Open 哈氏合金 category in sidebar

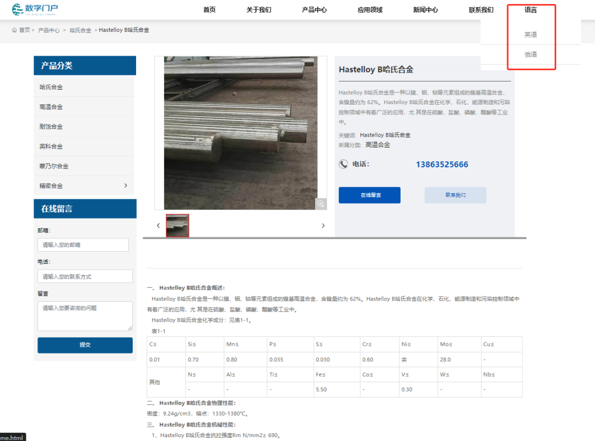click(x=51, y=87)
